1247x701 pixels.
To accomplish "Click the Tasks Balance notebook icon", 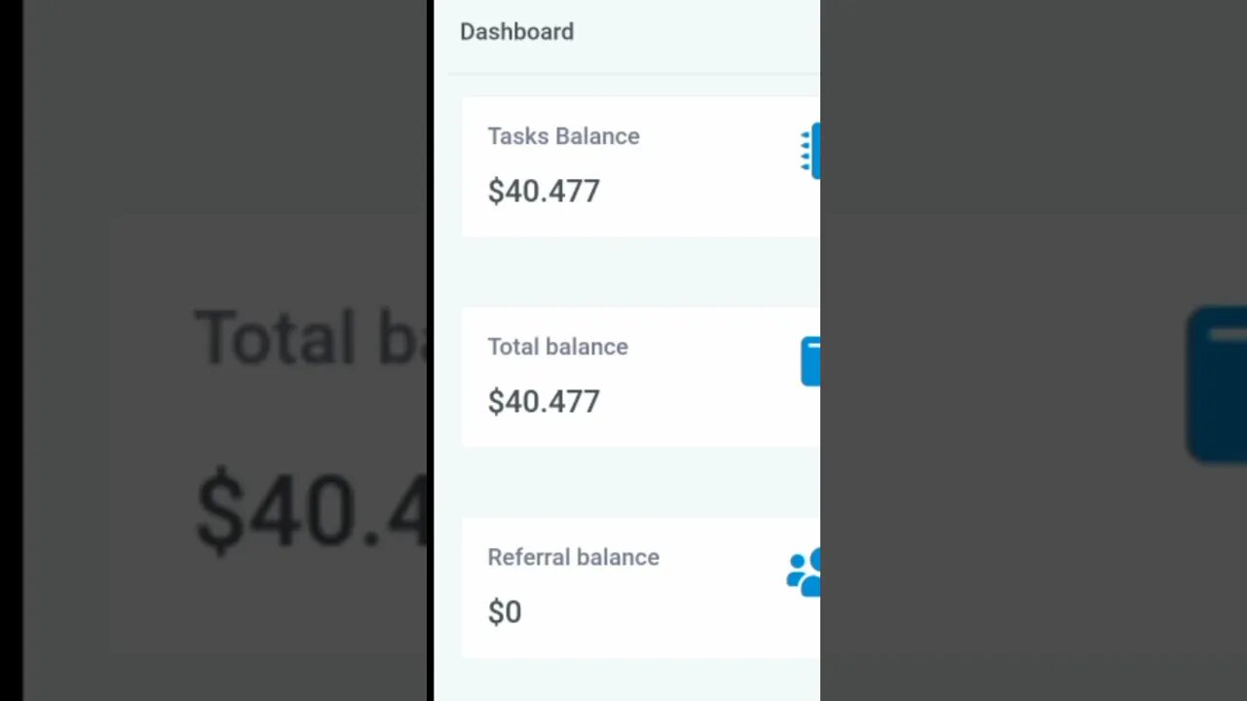I will pyautogui.click(x=811, y=151).
